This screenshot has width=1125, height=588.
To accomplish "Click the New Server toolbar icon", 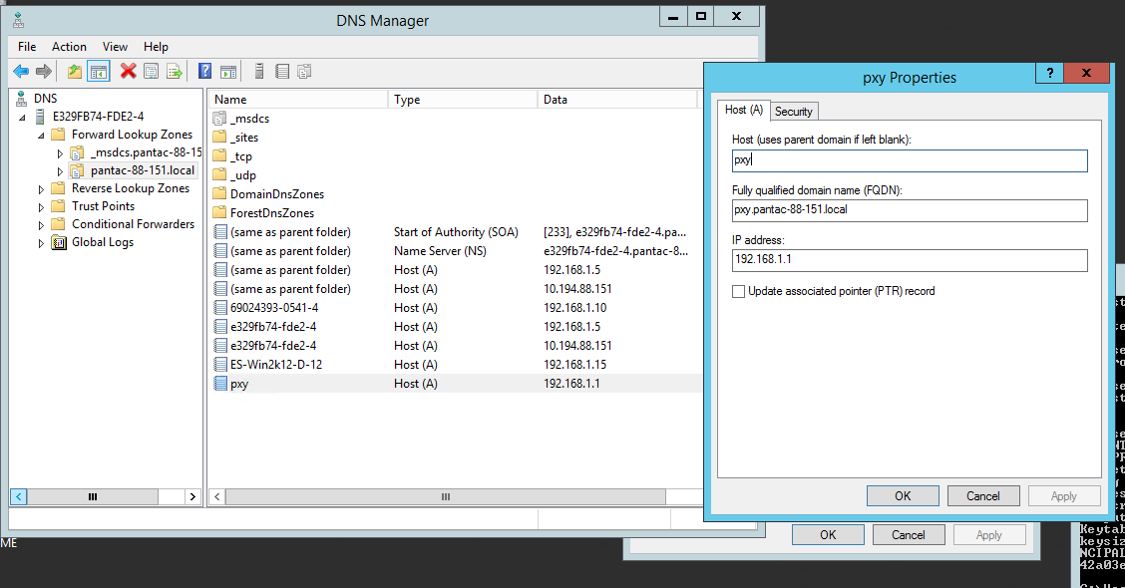I will pyautogui.click(x=259, y=71).
